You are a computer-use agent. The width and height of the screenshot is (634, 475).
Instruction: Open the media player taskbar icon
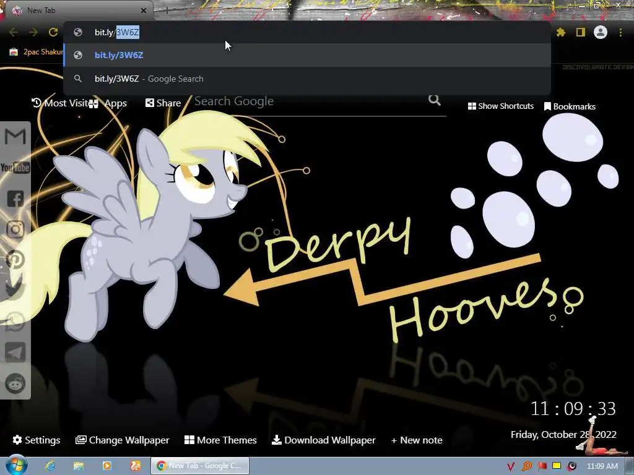point(107,466)
